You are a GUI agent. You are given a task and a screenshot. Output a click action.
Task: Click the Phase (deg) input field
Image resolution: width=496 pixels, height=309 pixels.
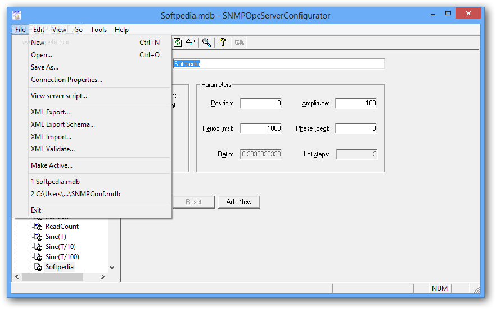[x=356, y=128]
